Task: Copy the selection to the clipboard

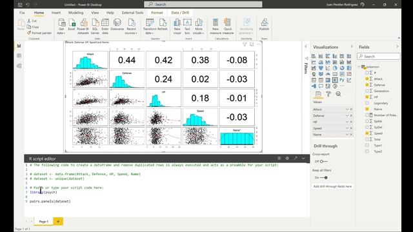Action: click(33, 27)
